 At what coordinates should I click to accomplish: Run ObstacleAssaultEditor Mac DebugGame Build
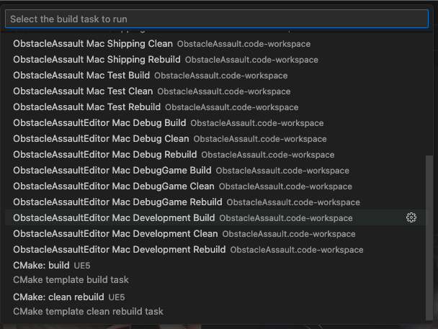(217, 171)
